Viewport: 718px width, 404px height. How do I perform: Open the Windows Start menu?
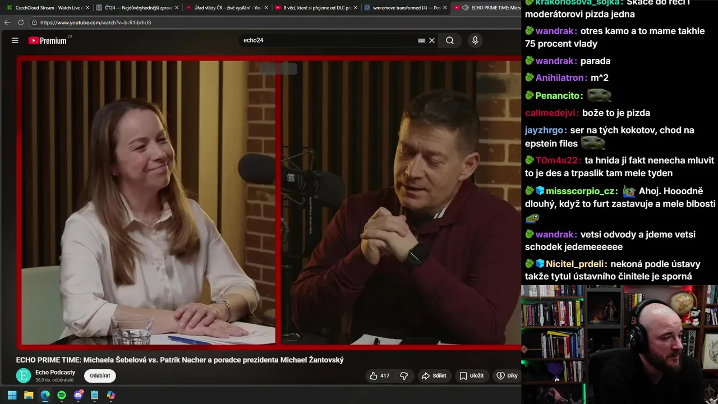[12, 395]
